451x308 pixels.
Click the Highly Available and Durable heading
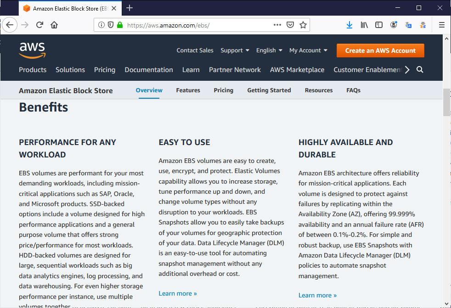click(345, 148)
